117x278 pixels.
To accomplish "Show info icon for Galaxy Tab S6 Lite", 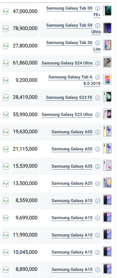I will point(97,43).
